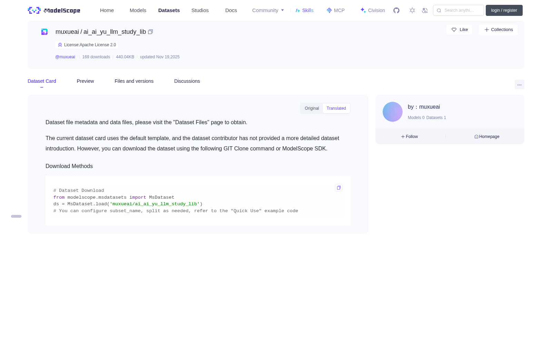This screenshot has height=345, width=552.
Task: Open the Skills nav item
Action: click(304, 10)
